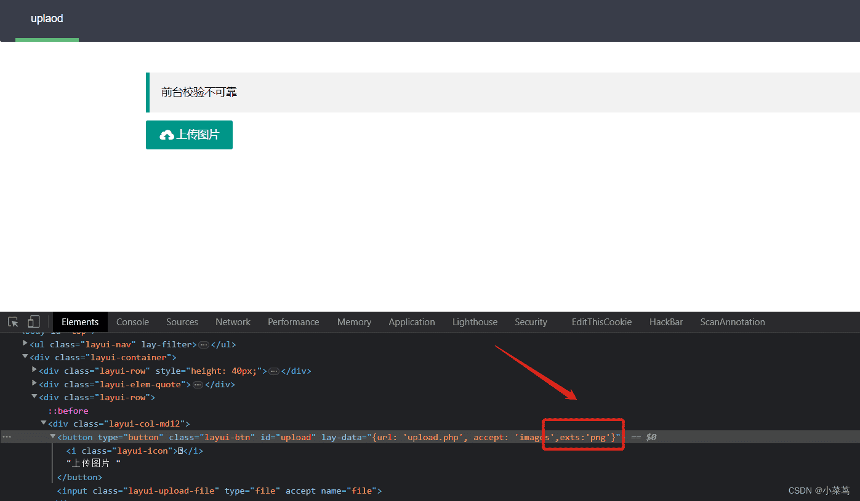Click the ellipsis badge in ul layui-nav
Viewport: 860px width, 501px height.
click(x=204, y=345)
